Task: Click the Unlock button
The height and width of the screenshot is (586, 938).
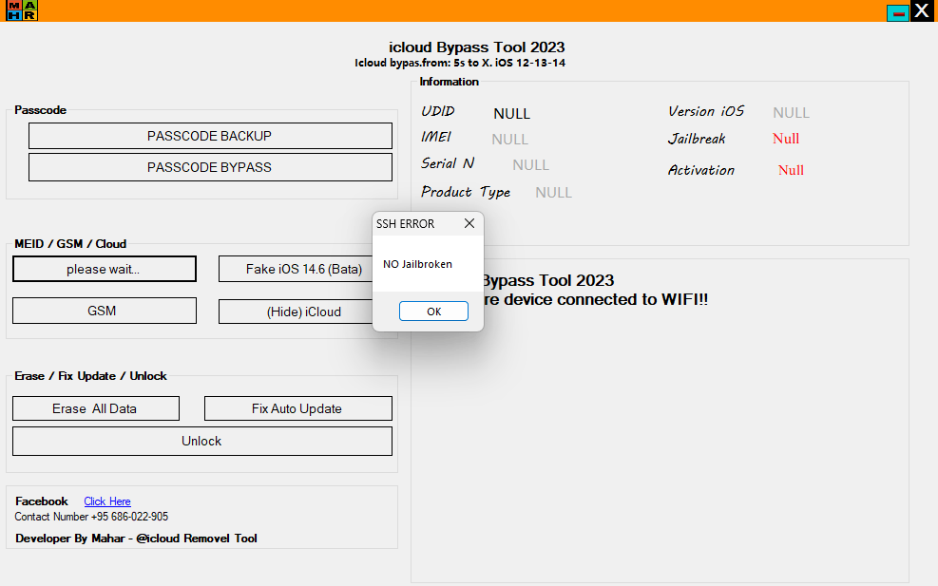Action: (202, 441)
